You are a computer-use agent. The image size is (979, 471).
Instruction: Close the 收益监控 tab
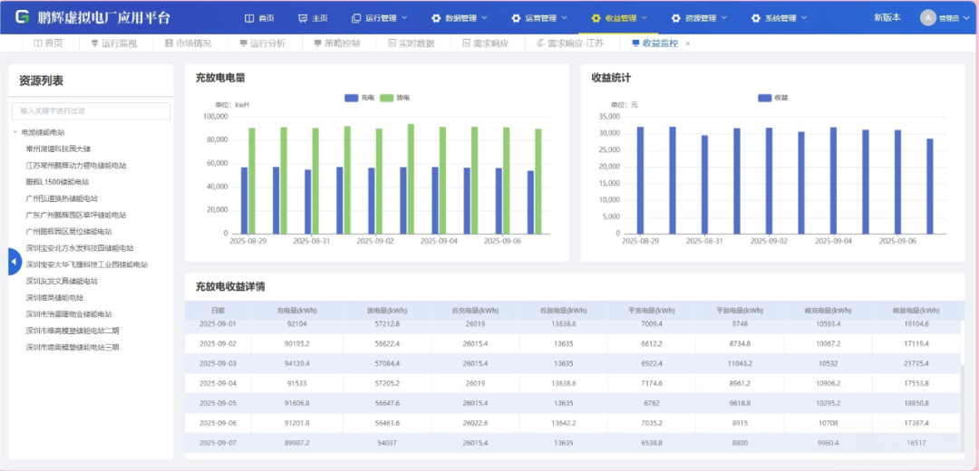pyautogui.click(x=688, y=43)
